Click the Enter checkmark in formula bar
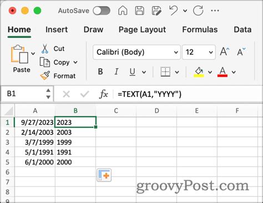The height and width of the screenshot is (203, 263). 84,95
